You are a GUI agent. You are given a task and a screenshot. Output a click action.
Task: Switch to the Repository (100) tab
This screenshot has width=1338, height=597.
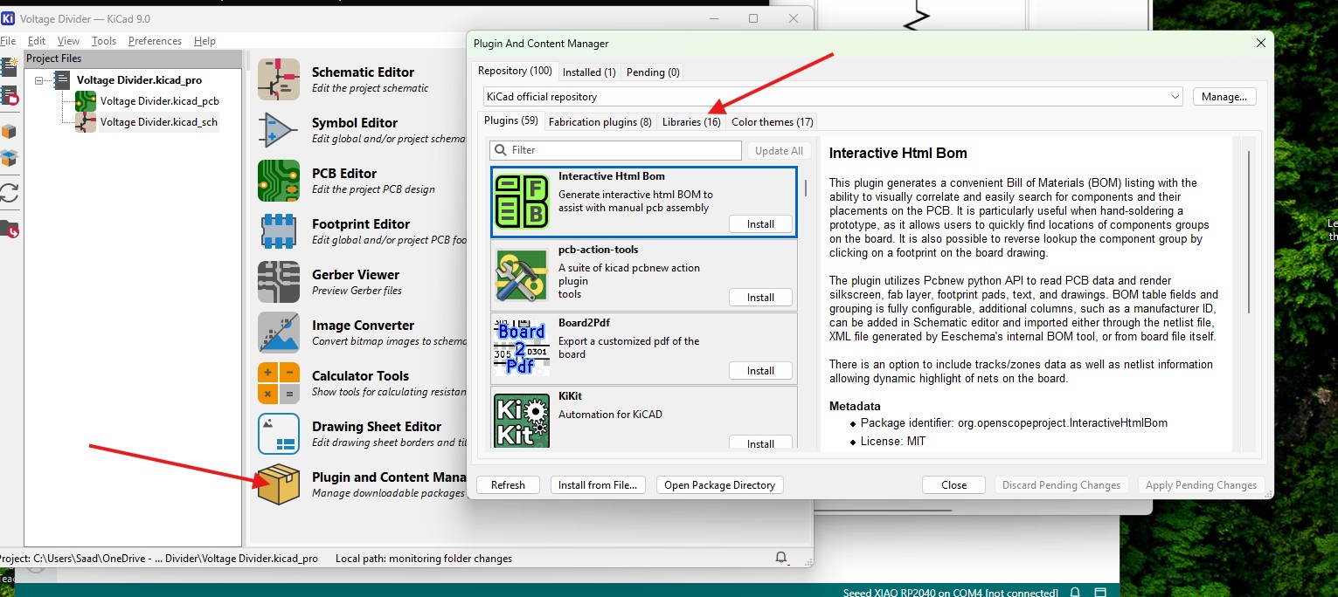click(515, 71)
